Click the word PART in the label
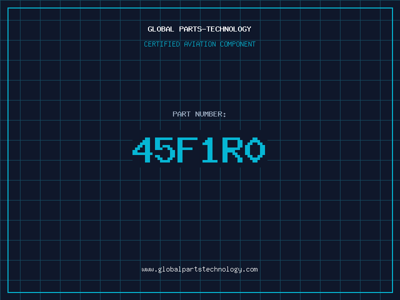Screen dimensions: 400x300 [181, 114]
